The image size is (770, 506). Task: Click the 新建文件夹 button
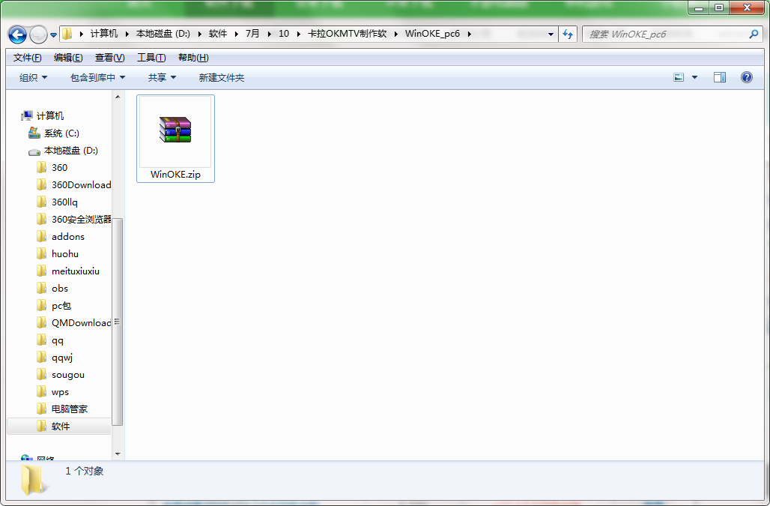coord(222,78)
